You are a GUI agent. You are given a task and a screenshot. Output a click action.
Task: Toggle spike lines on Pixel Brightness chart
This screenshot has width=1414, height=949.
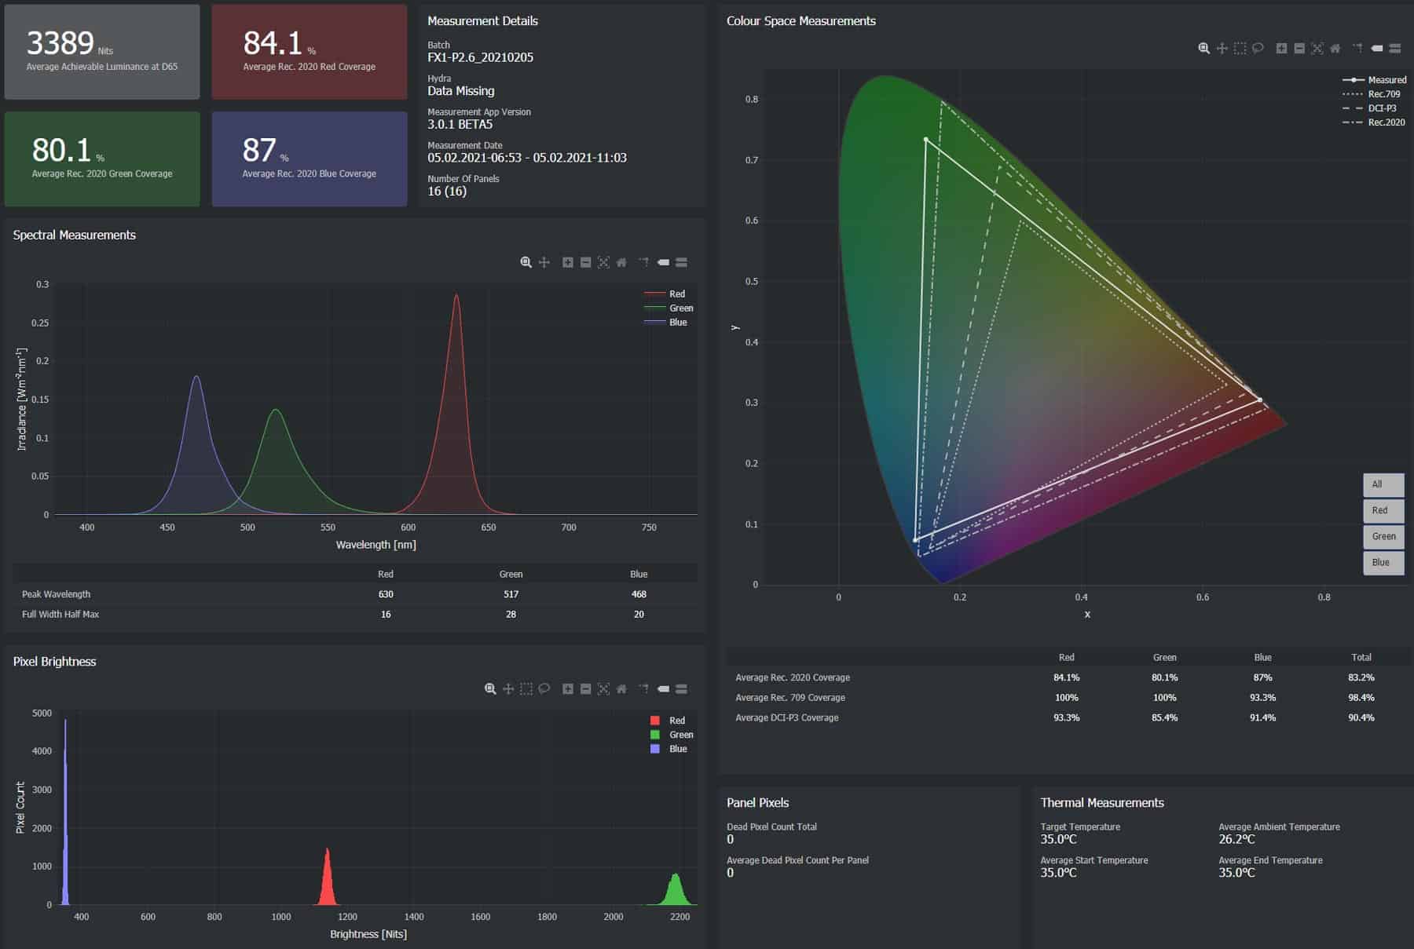643,688
